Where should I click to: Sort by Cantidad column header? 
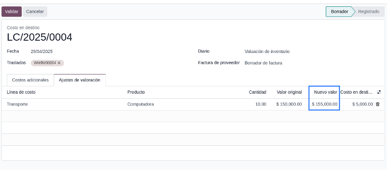(257, 92)
